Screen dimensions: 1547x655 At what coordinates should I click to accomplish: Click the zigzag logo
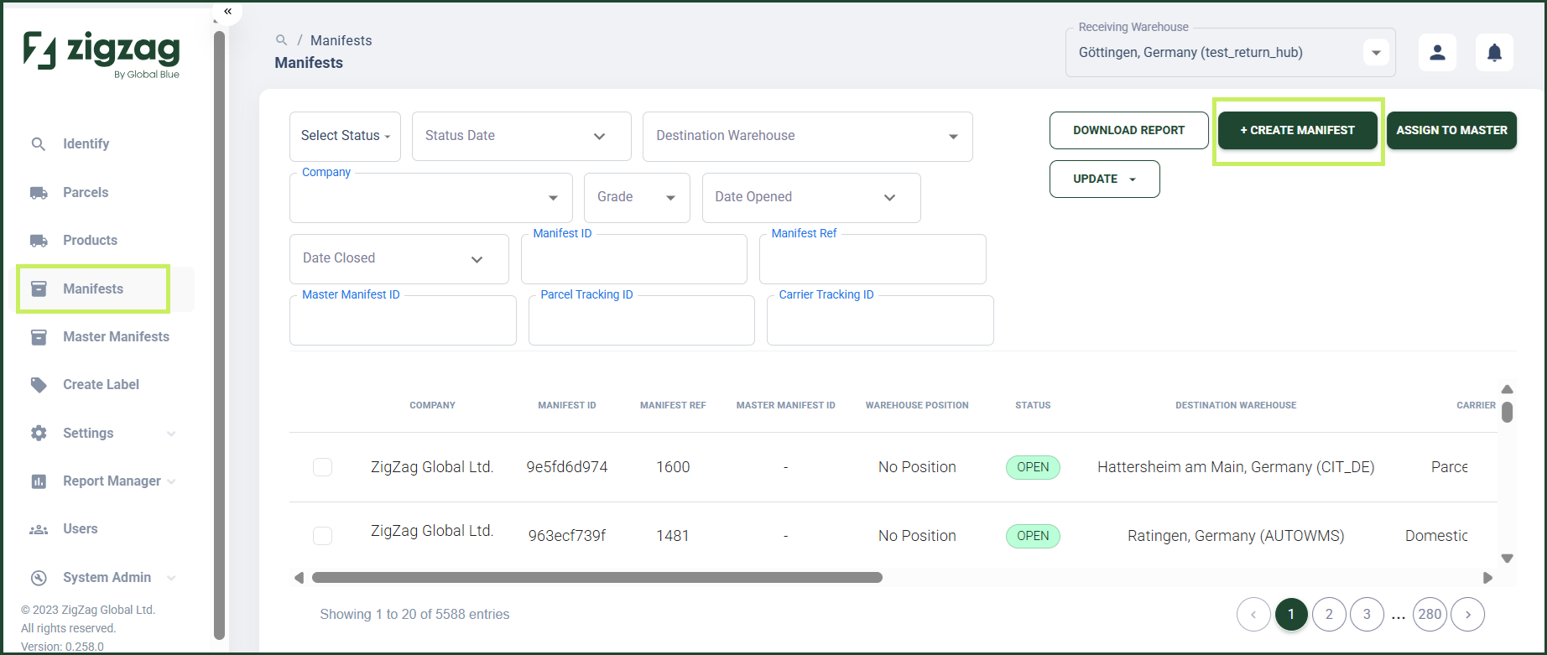tap(102, 55)
